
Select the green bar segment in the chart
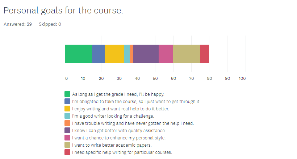pos(78,54)
